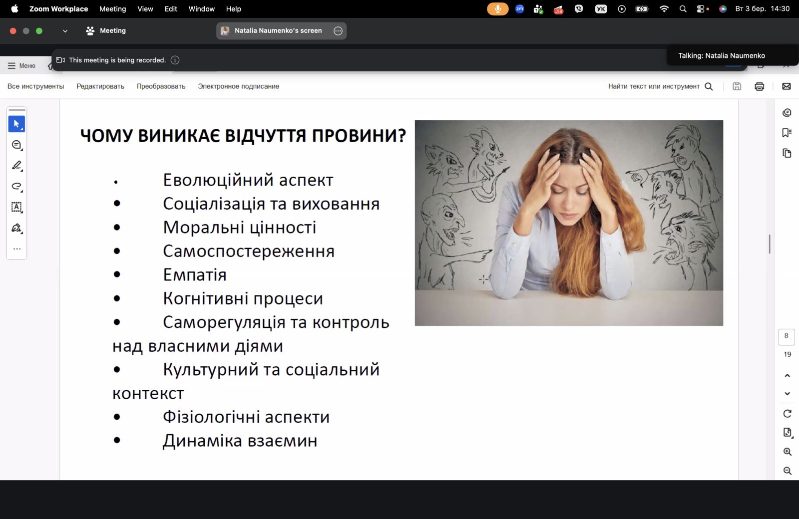Switch to the Редактировать tab
Screen dimensions: 799x519
(x=100, y=86)
